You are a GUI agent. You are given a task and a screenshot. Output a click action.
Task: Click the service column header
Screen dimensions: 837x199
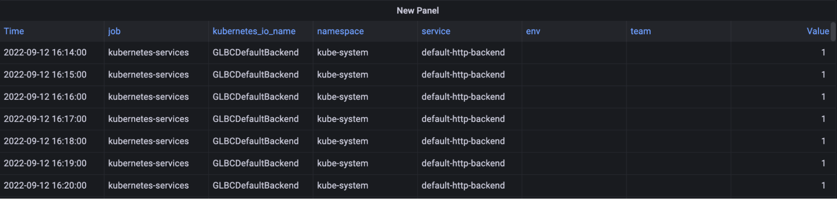click(435, 31)
